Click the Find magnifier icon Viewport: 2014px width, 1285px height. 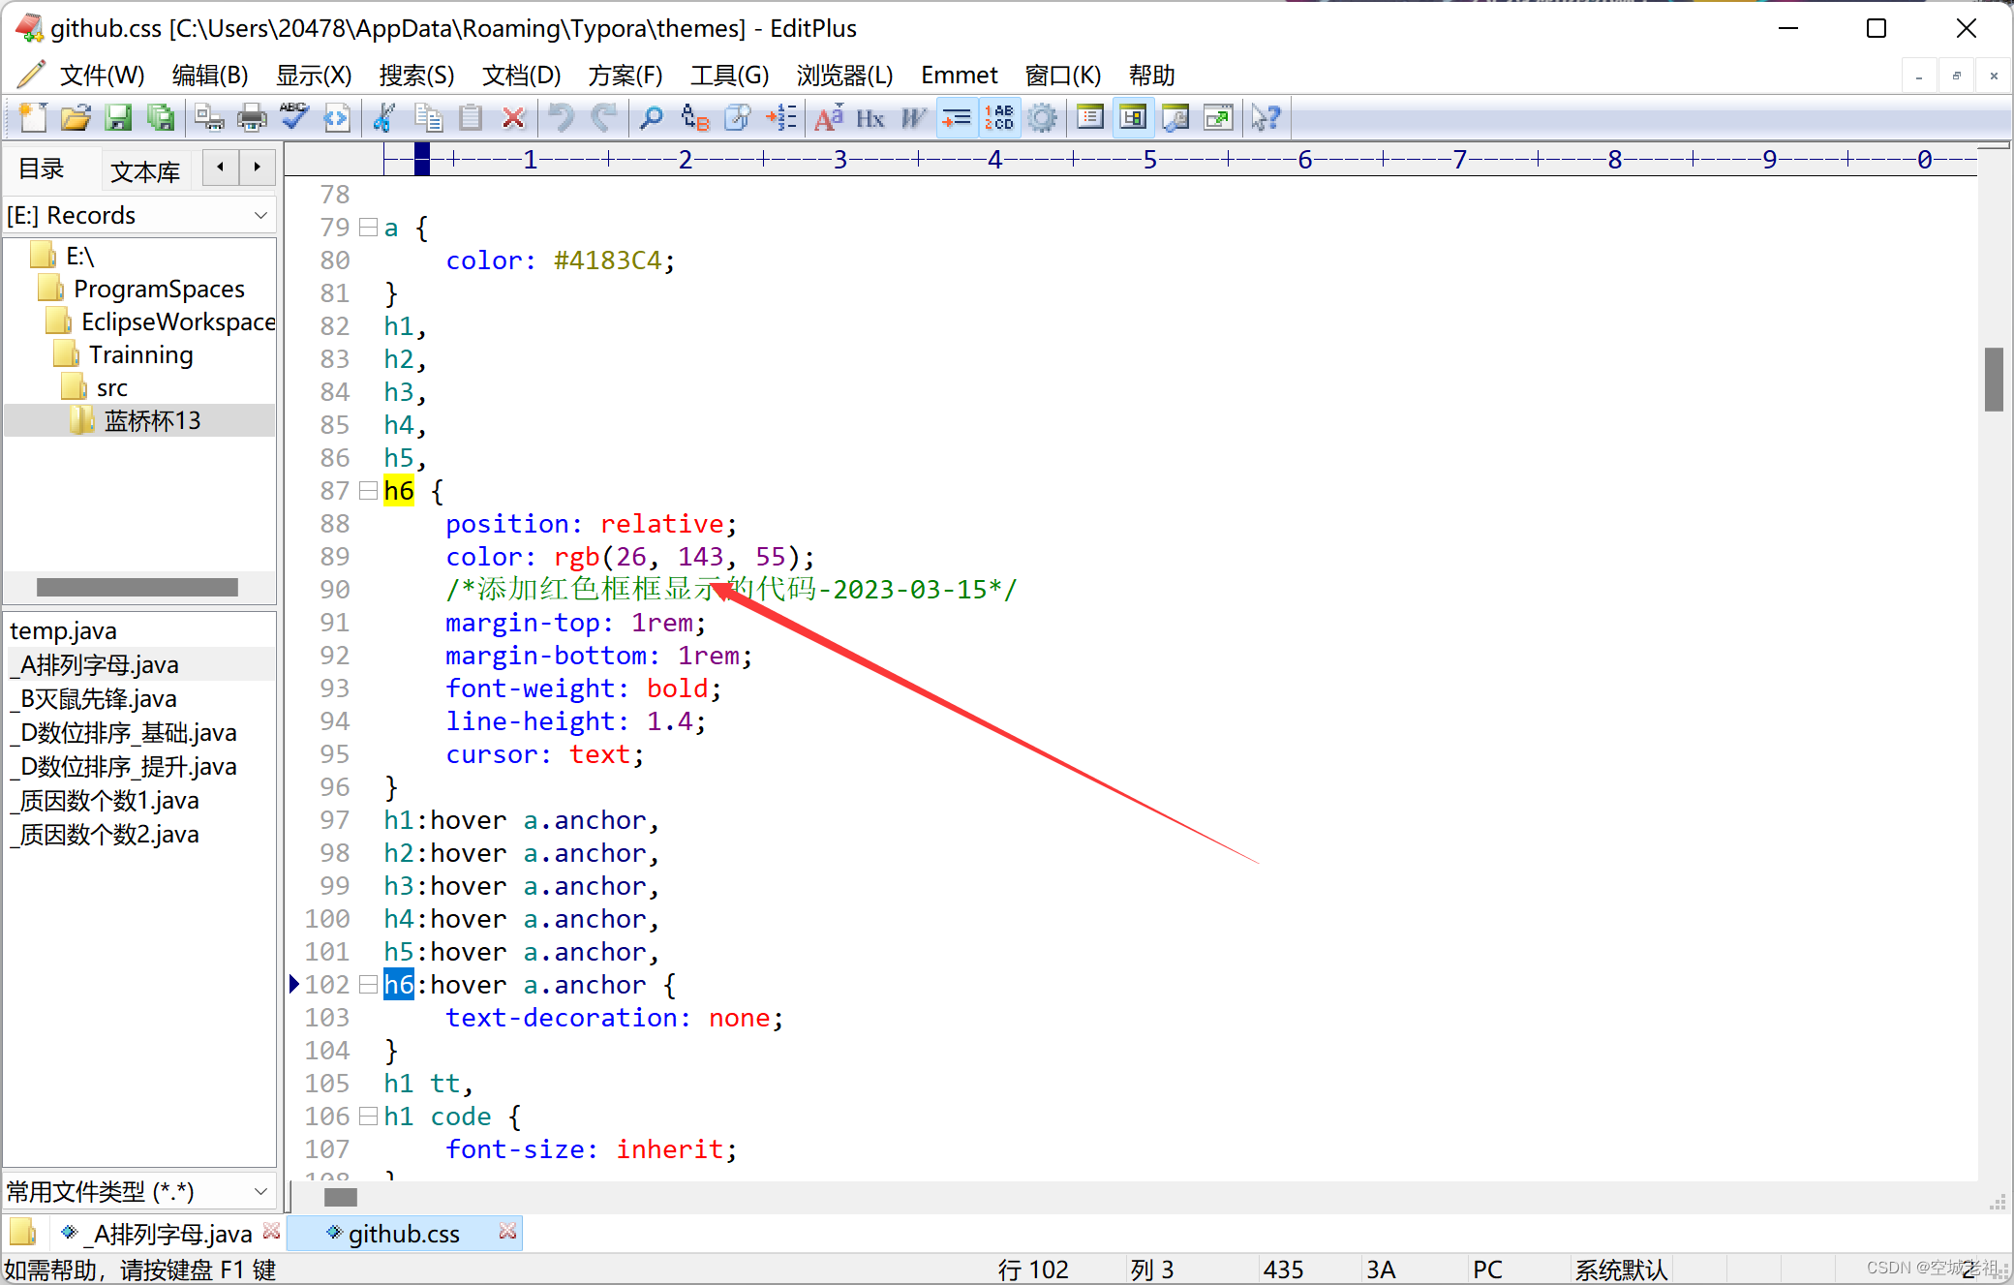pyautogui.click(x=651, y=118)
